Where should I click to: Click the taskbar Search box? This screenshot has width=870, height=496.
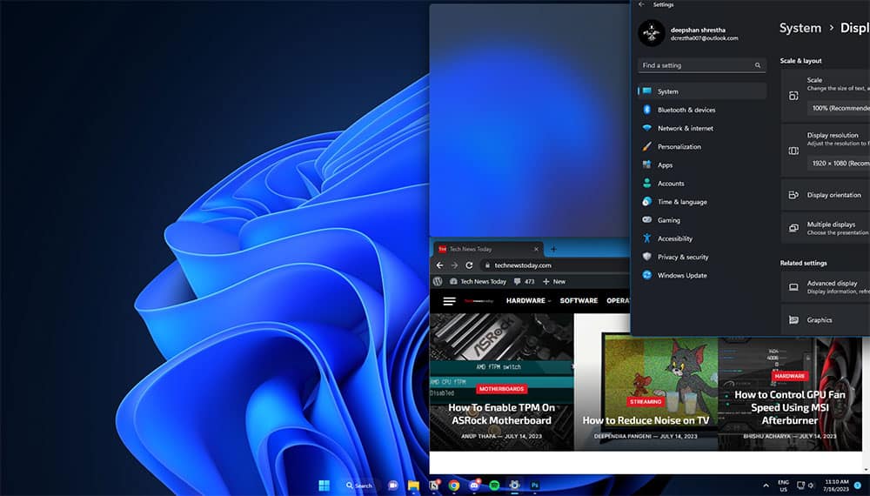(x=359, y=486)
